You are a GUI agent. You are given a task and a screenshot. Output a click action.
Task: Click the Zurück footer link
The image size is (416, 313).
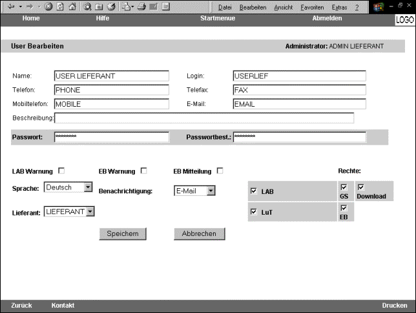(21, 305)
